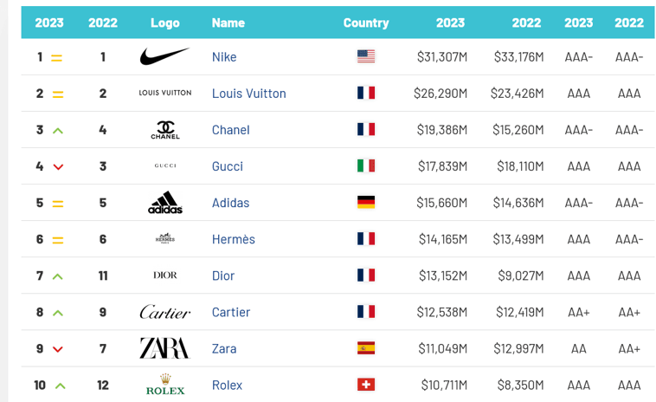Sort by the Country column header
This screenshot has height=402, width=656.
[366, 23]
